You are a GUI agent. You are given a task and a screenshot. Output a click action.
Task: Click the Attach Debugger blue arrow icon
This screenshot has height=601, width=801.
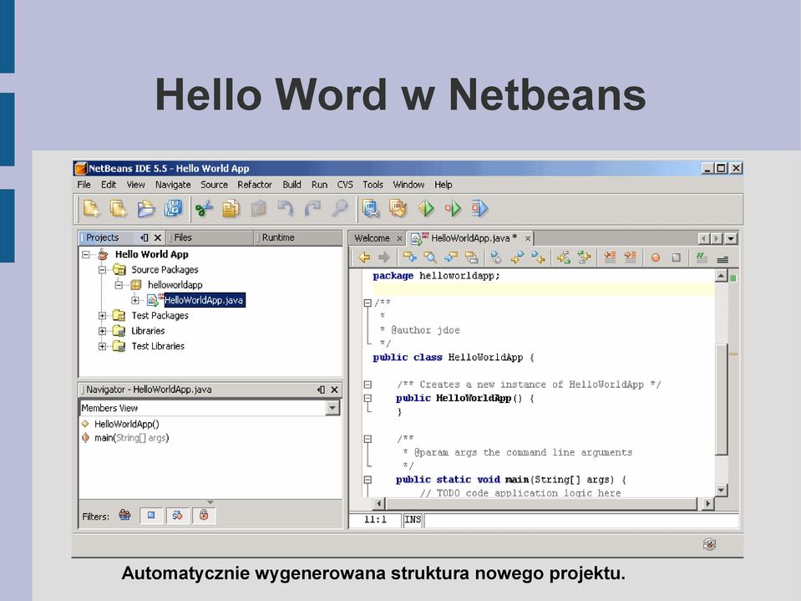click(479, 208)
